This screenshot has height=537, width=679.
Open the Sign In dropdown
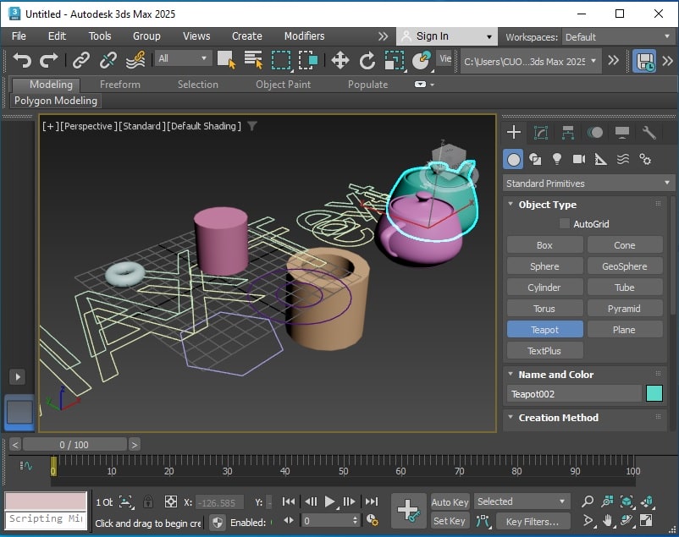click(445, 36)
